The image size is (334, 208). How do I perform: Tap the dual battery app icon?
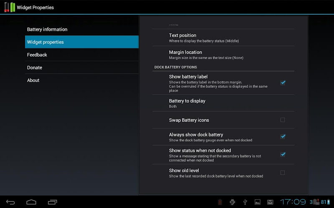point(10,7)
